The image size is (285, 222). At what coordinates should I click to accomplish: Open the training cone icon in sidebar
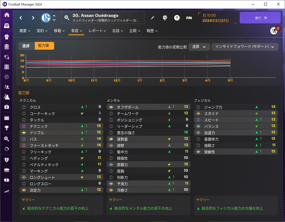(7, 97)
